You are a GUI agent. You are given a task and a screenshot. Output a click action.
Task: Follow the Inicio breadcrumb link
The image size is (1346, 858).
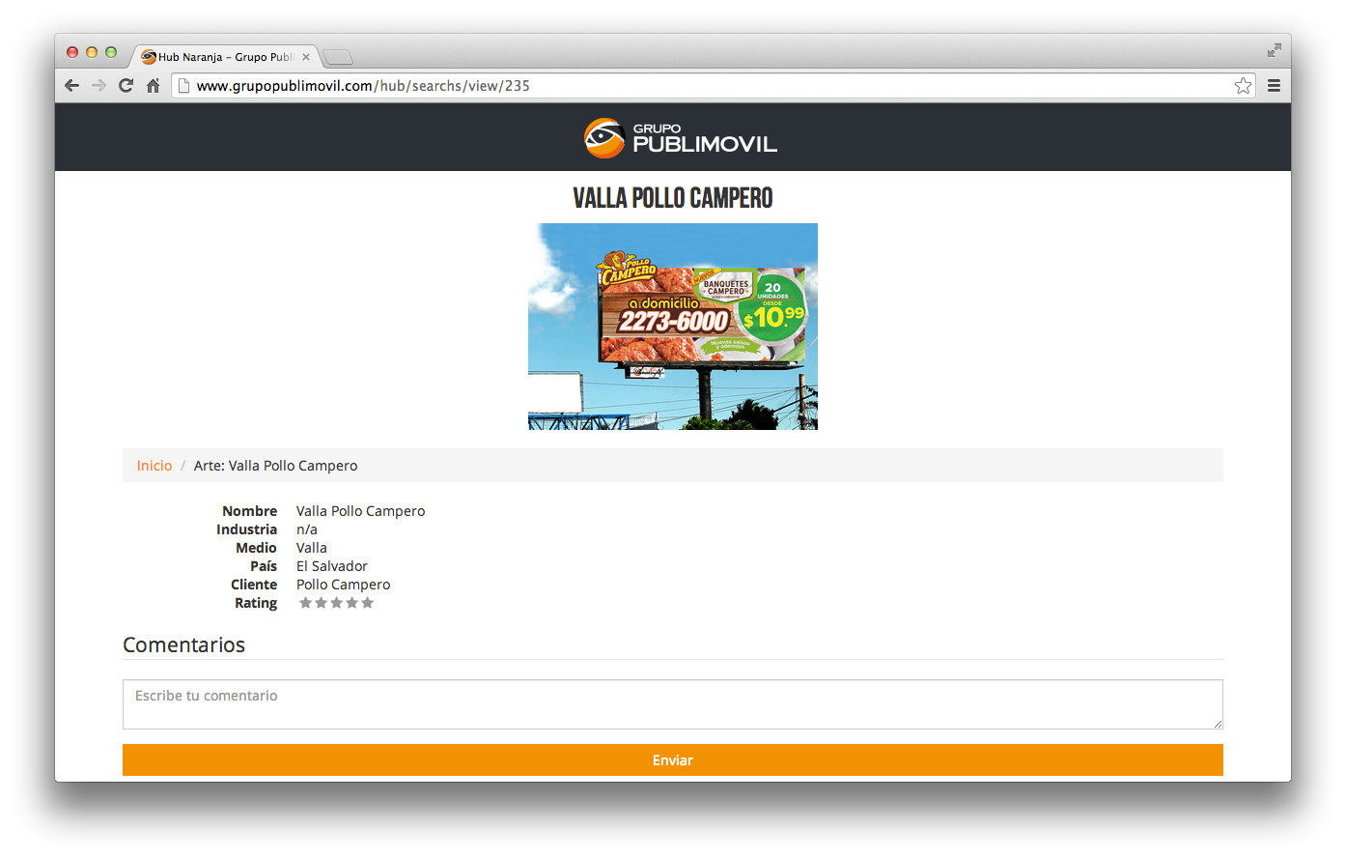154,466
